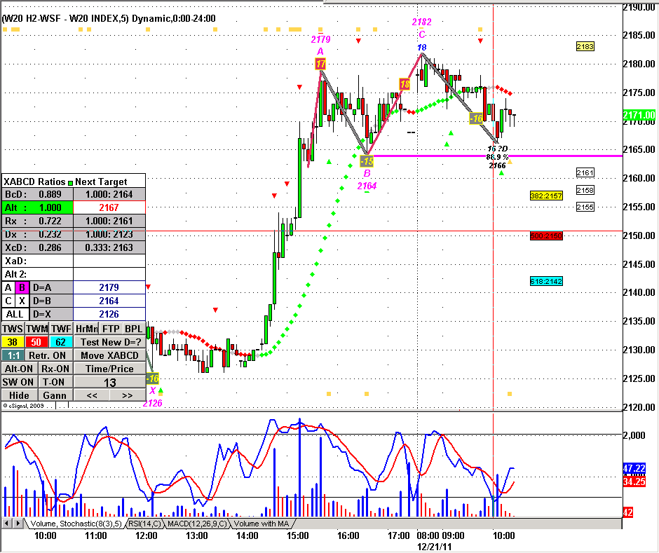
Task: Click the -15 marker at point B
Action: click(x=367, y=162)
